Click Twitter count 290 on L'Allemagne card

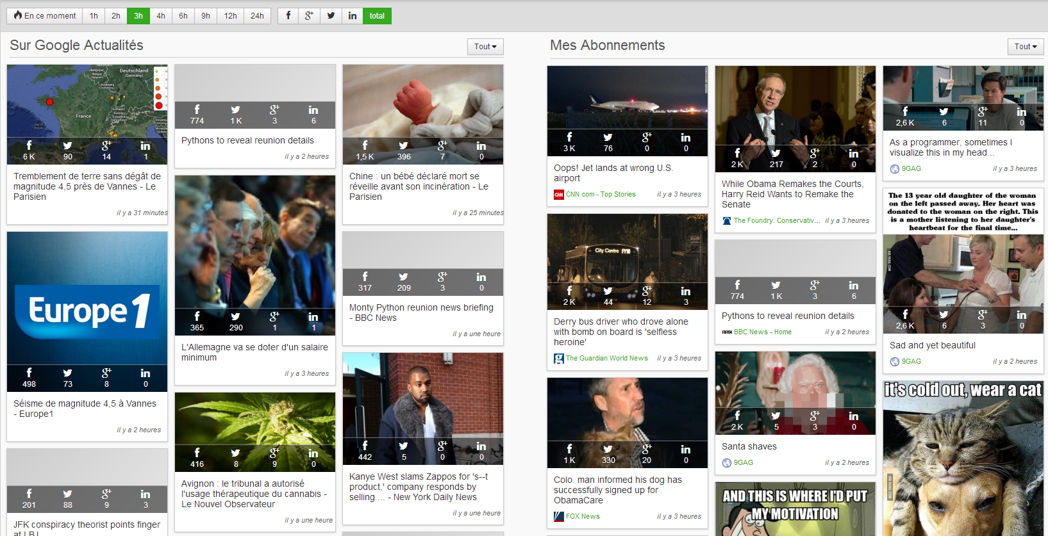click(x=236, y=321)
